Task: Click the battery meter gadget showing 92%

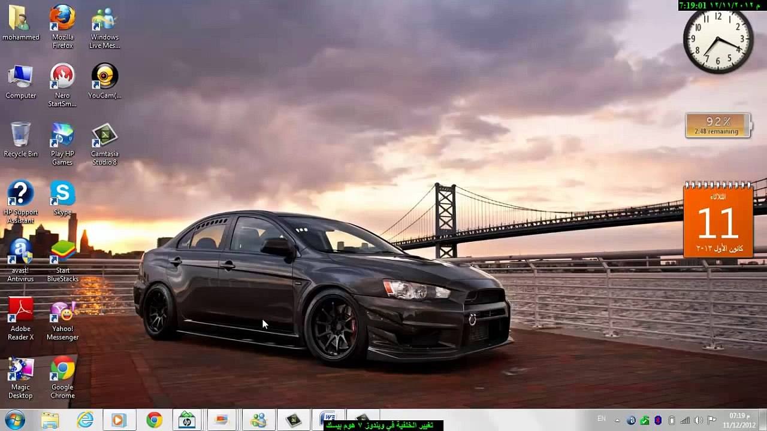Action: point(718,125)
